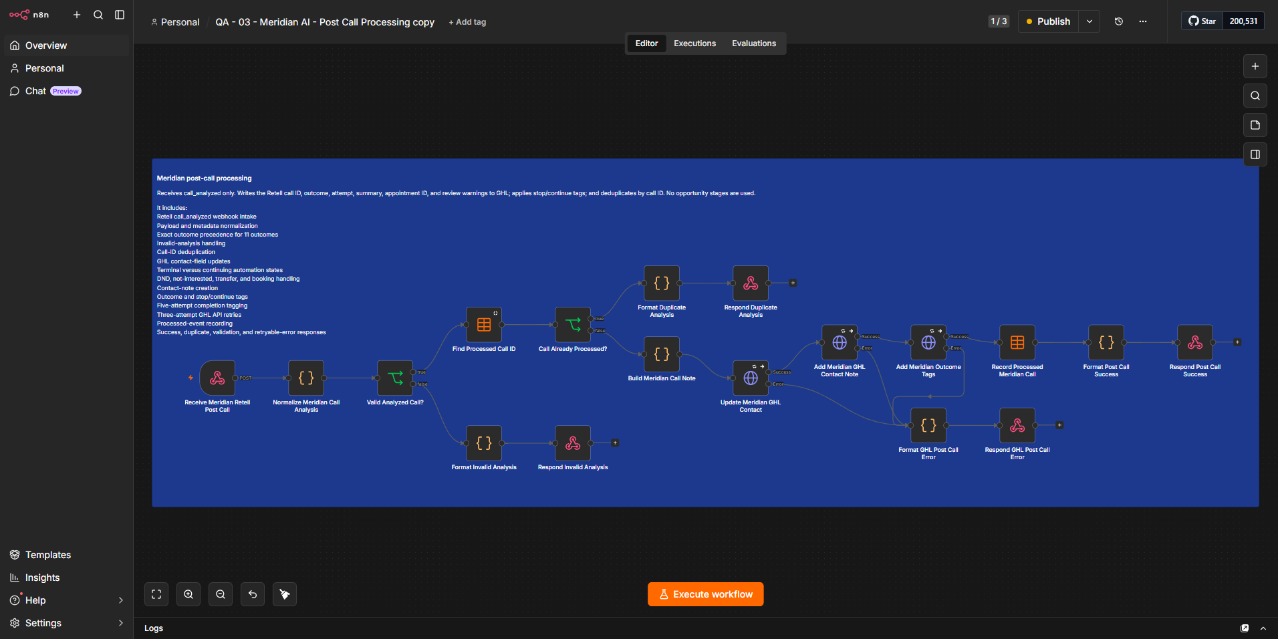Zoom in on the canvas
The height and width of the screenshot is (639, 1278).
click(188, 594)
